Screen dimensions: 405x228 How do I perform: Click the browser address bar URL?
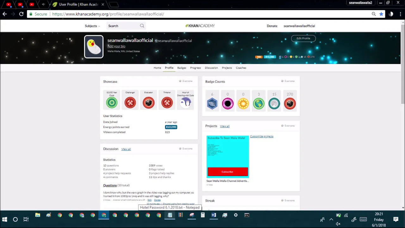click(x=108, y=14)
